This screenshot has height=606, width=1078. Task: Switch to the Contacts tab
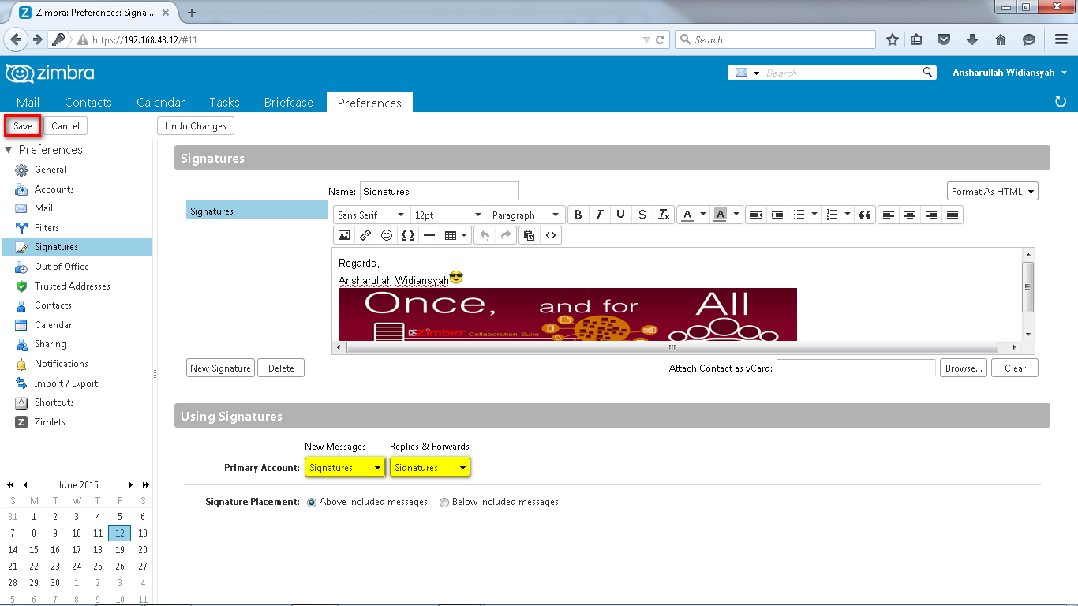pos(88,103)
